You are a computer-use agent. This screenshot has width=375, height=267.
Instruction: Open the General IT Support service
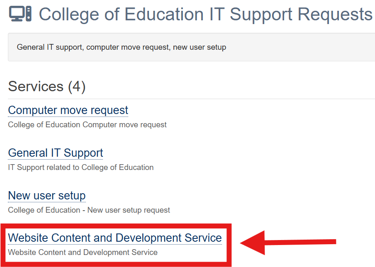pos(56,153)
